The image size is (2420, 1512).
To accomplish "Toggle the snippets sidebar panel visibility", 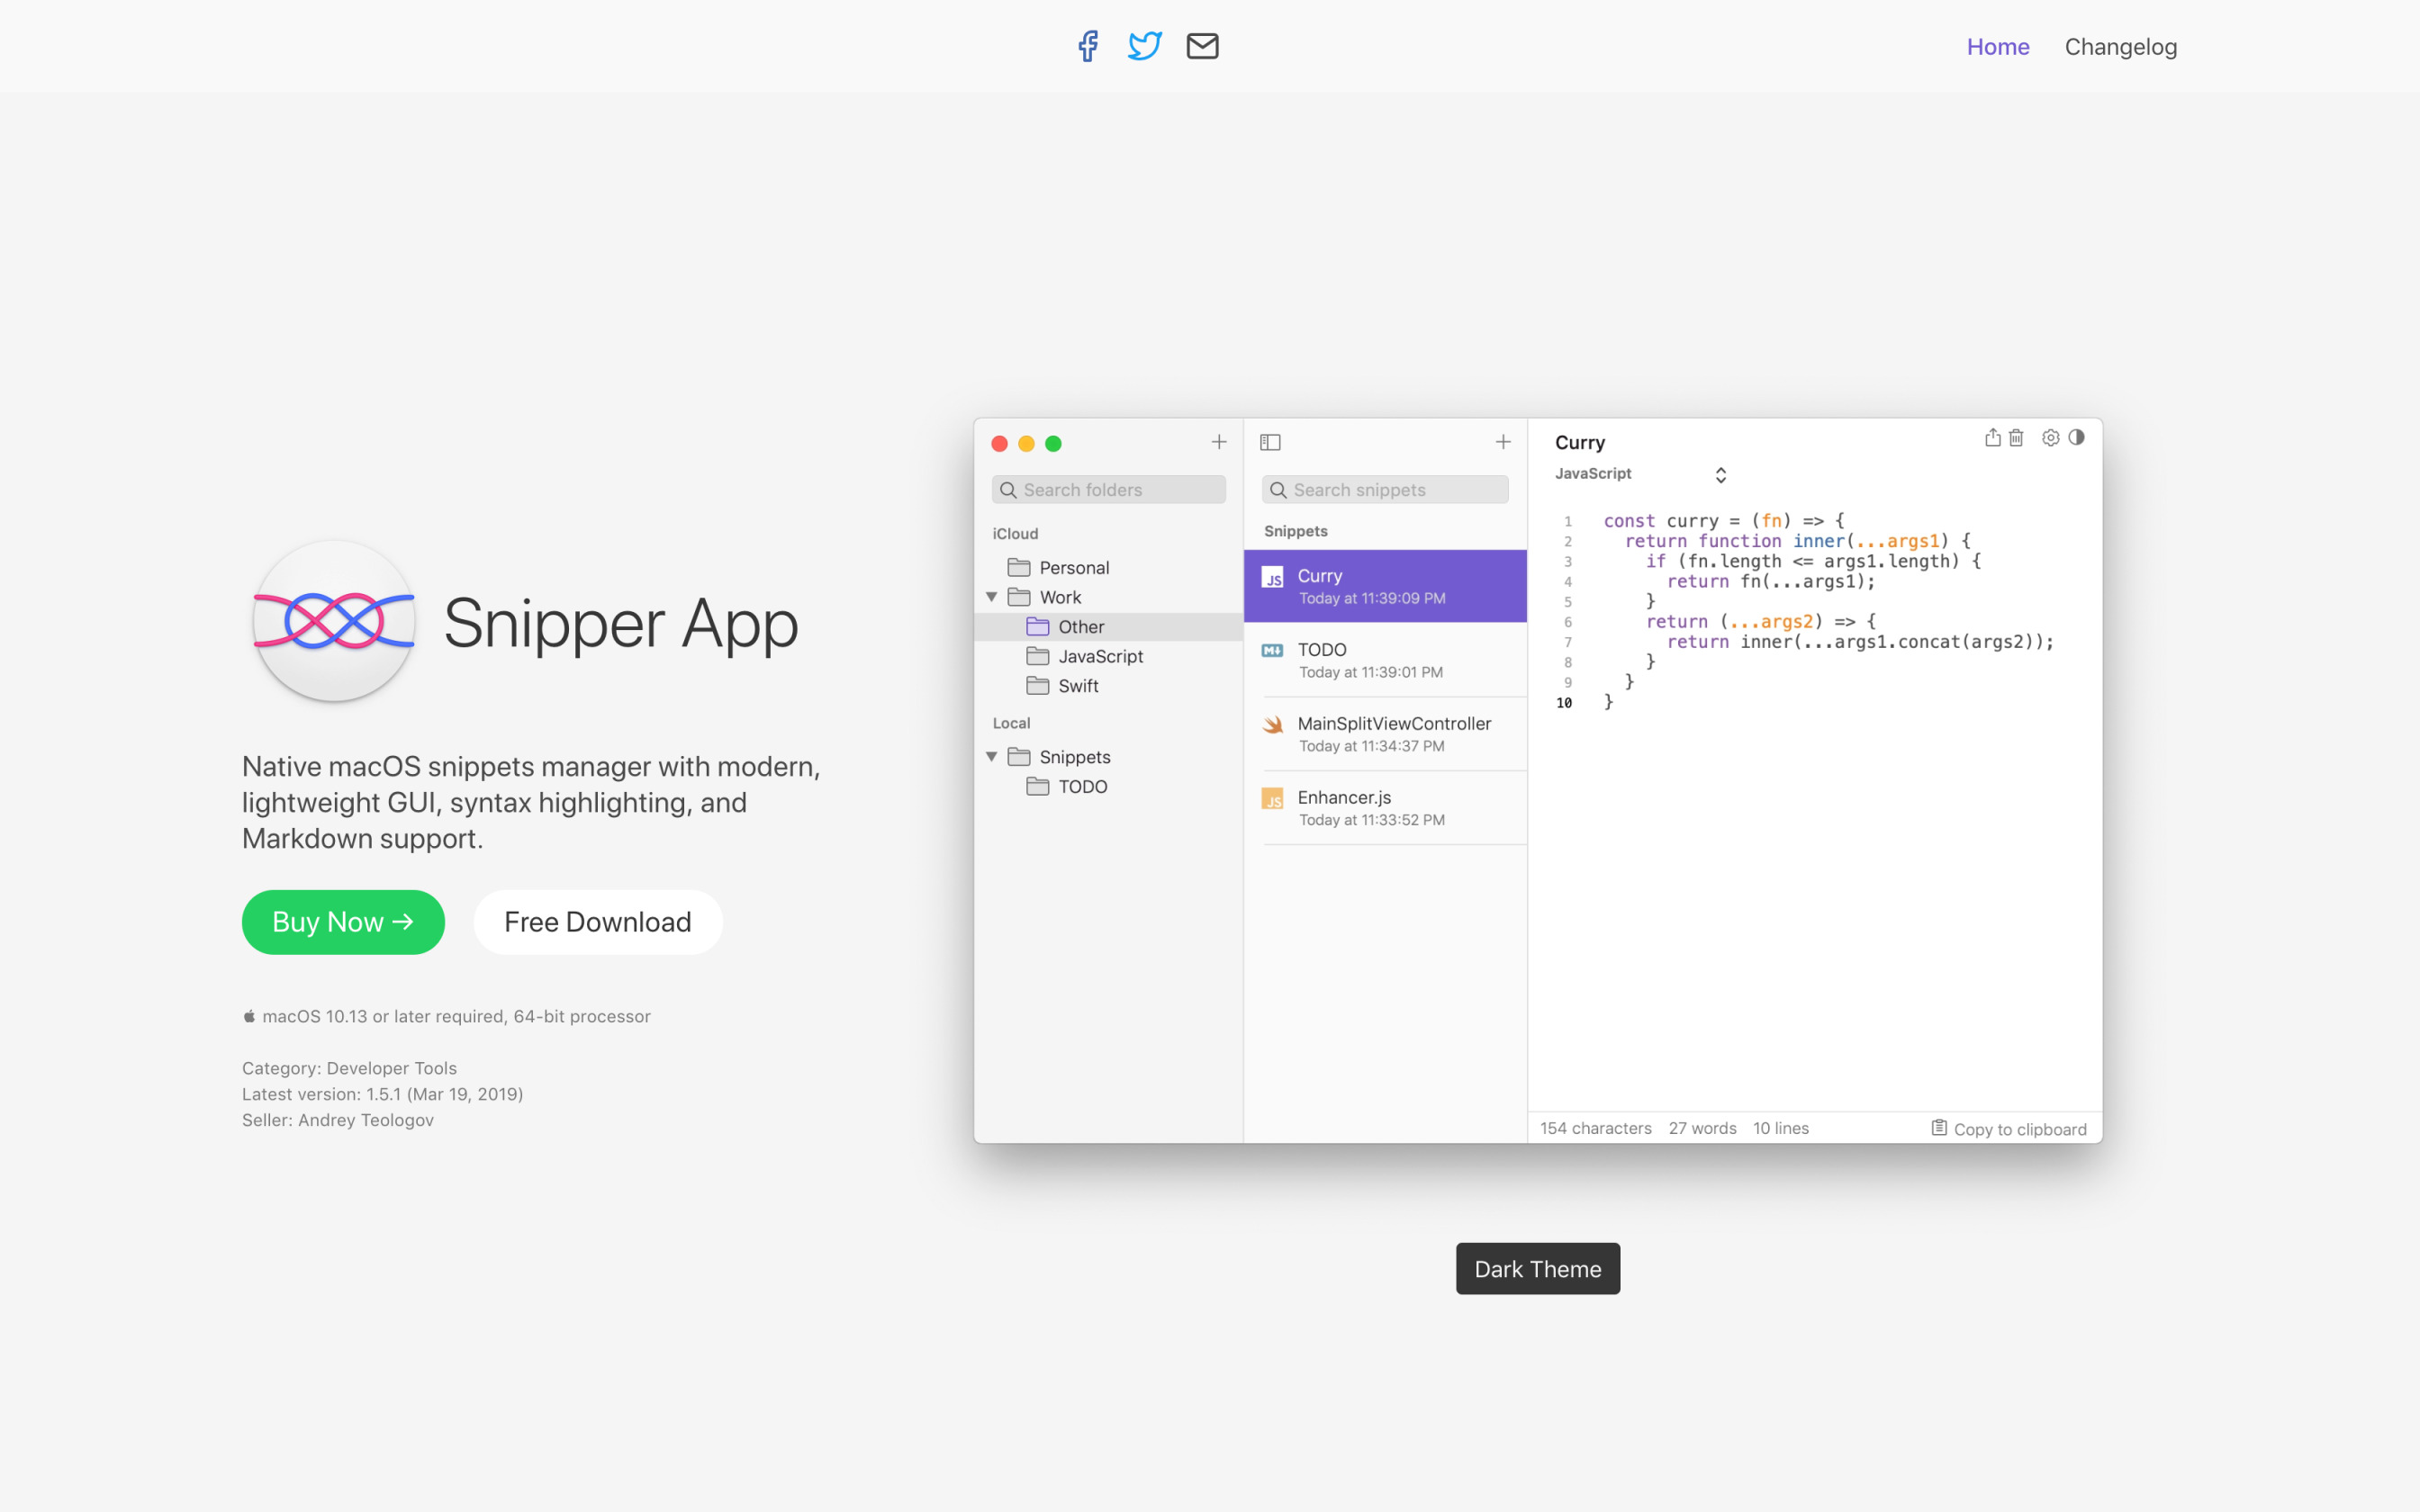I will [1269, 441].
